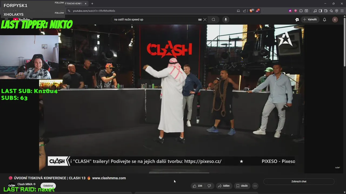Open a new browser tab
This screenshot has height=194, width=346.
click(x=92, y=4)
